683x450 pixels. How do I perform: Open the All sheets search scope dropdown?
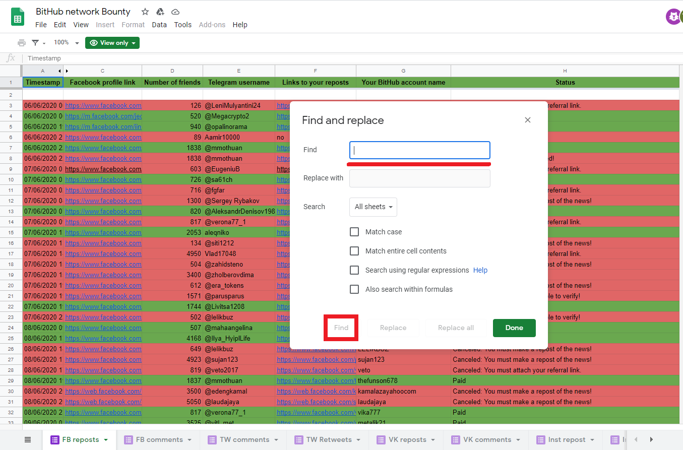pos(373,207)
